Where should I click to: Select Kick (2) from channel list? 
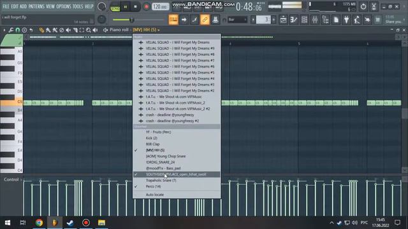[x=177, y=138]
